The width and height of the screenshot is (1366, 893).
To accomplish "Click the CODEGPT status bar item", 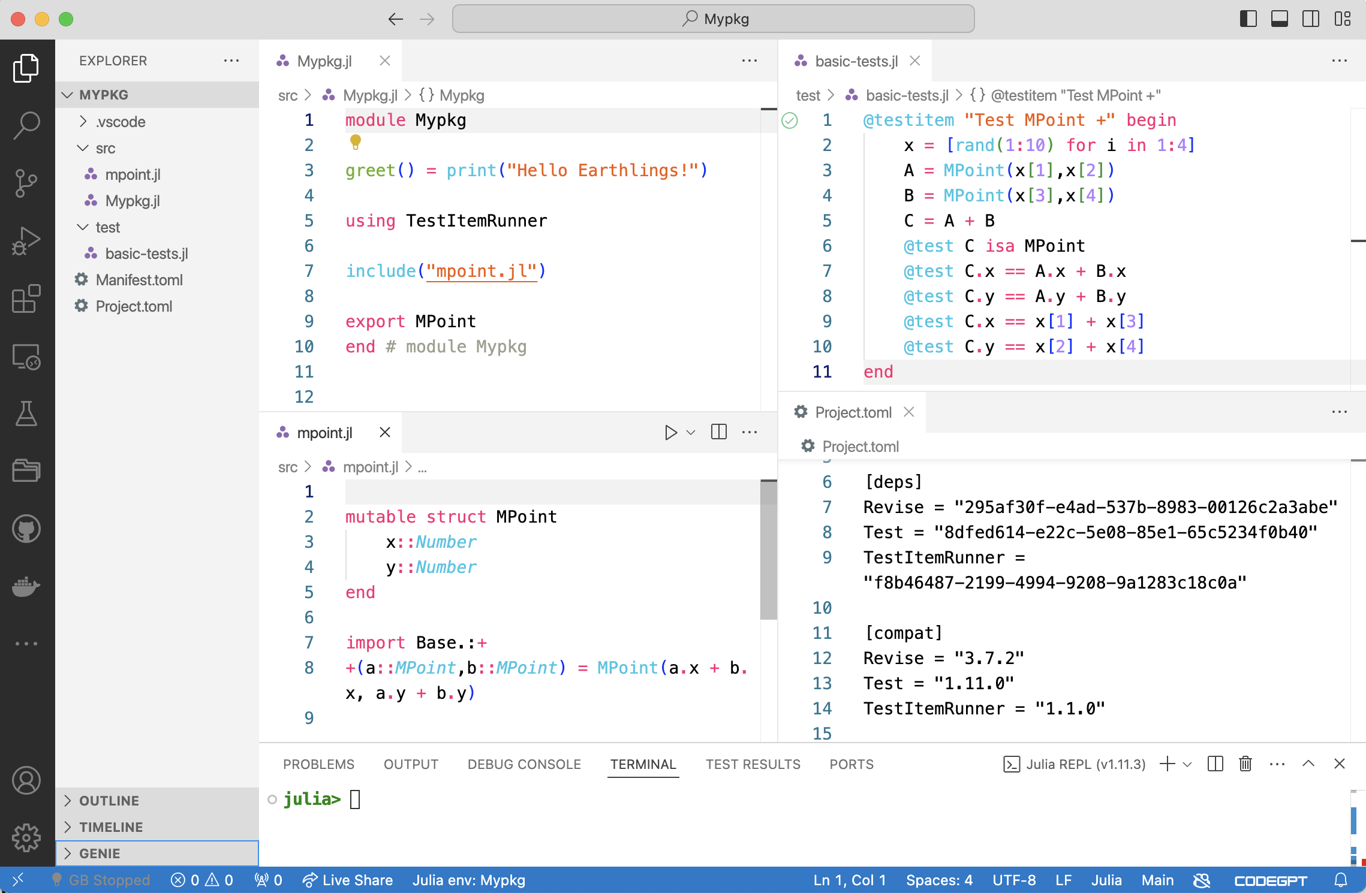I will point(1271,880).
